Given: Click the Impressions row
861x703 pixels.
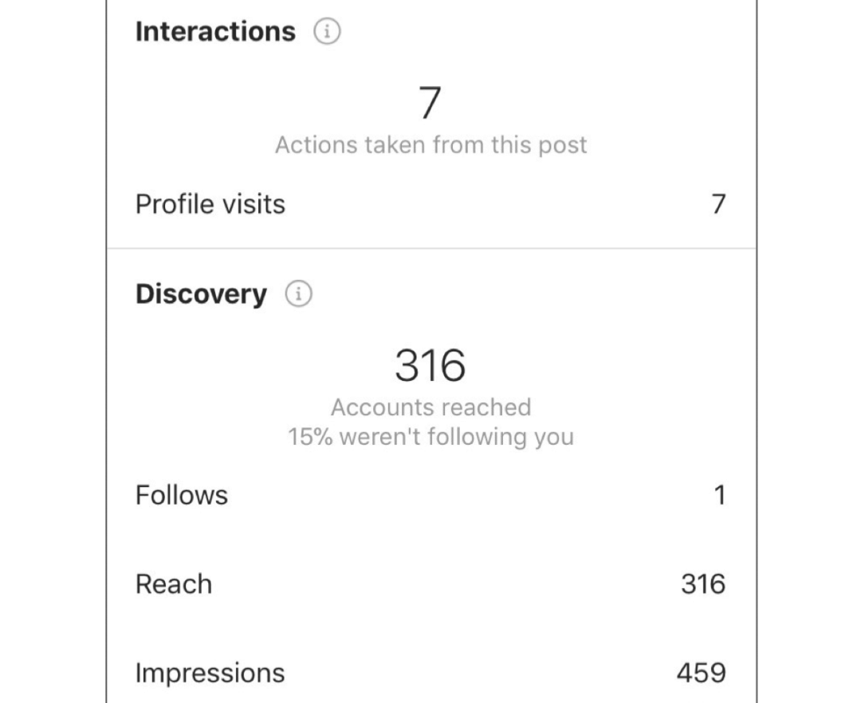Looking at the screenshot, I should pyautogui.click(x=431, y=673).
